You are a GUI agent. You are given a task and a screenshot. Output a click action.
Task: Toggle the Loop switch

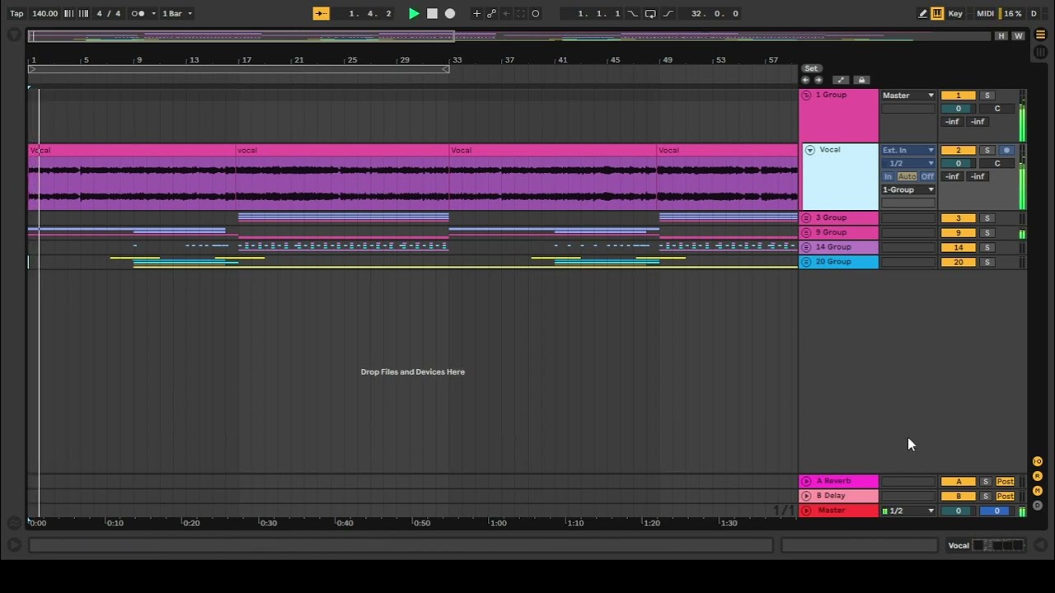click(650, 13)
